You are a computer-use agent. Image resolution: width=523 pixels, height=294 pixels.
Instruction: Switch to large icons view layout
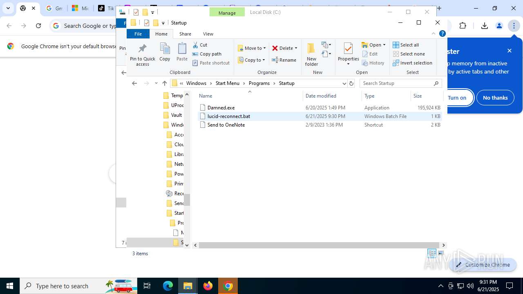pos(440,254)
